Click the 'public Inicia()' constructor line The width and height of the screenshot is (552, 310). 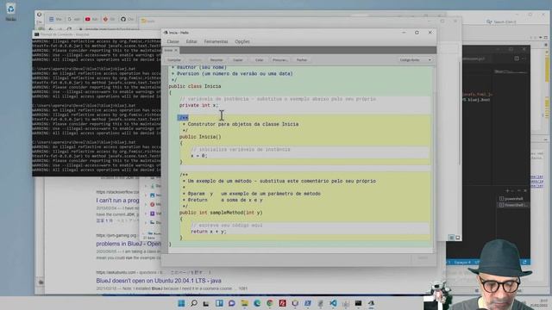[x=200, y=137]
